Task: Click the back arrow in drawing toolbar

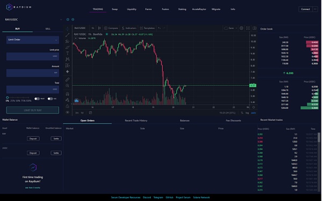Action: pos(68,72)
